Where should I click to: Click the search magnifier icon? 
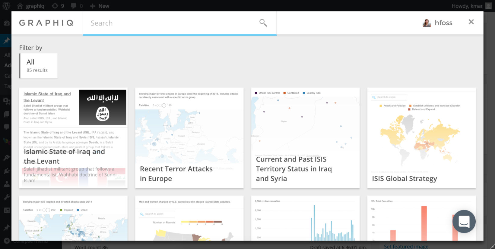[263, 23]
